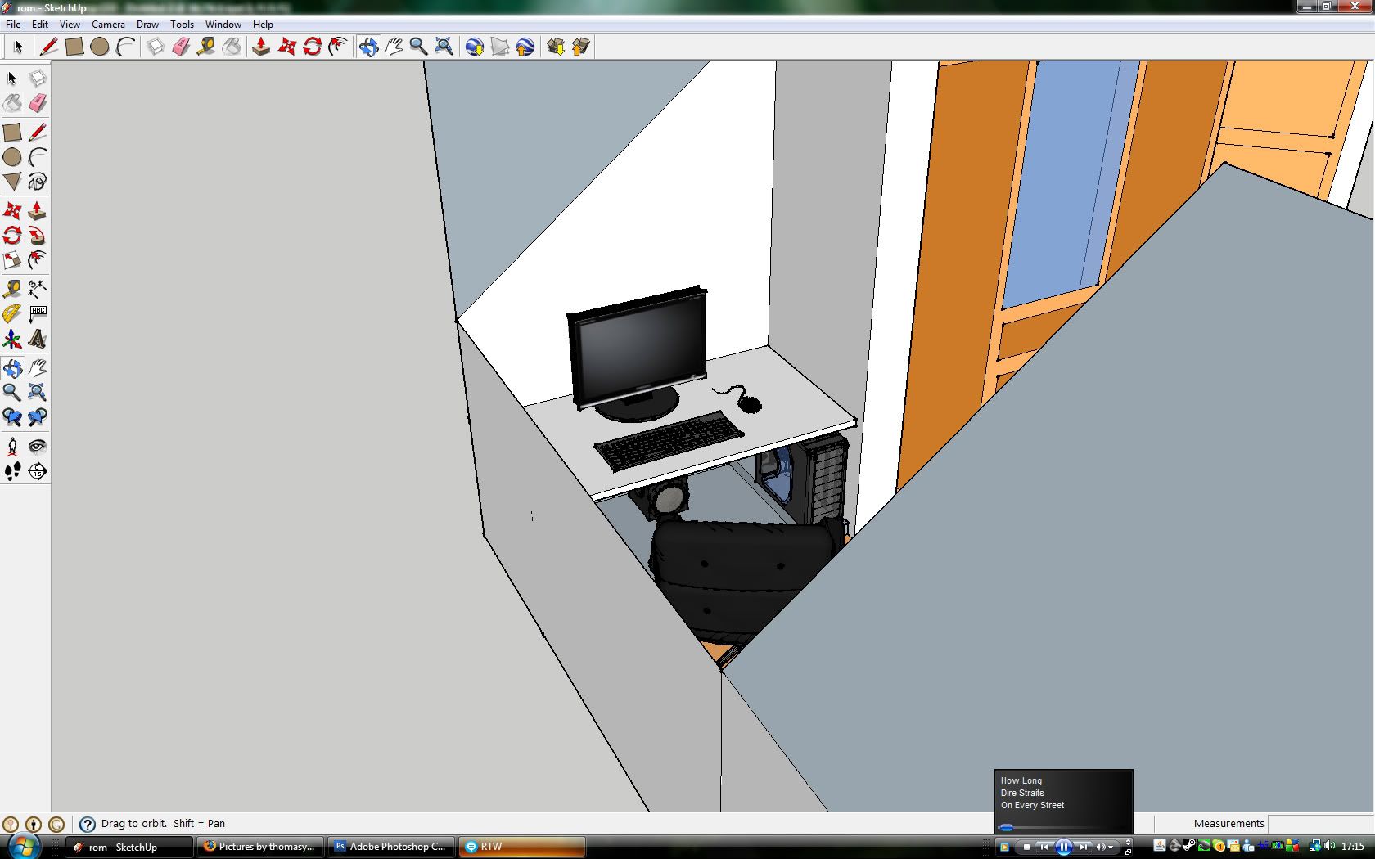This screenshot has height=859, width=1375.
Task: Select the Text label tool
Action: point(37,313)
